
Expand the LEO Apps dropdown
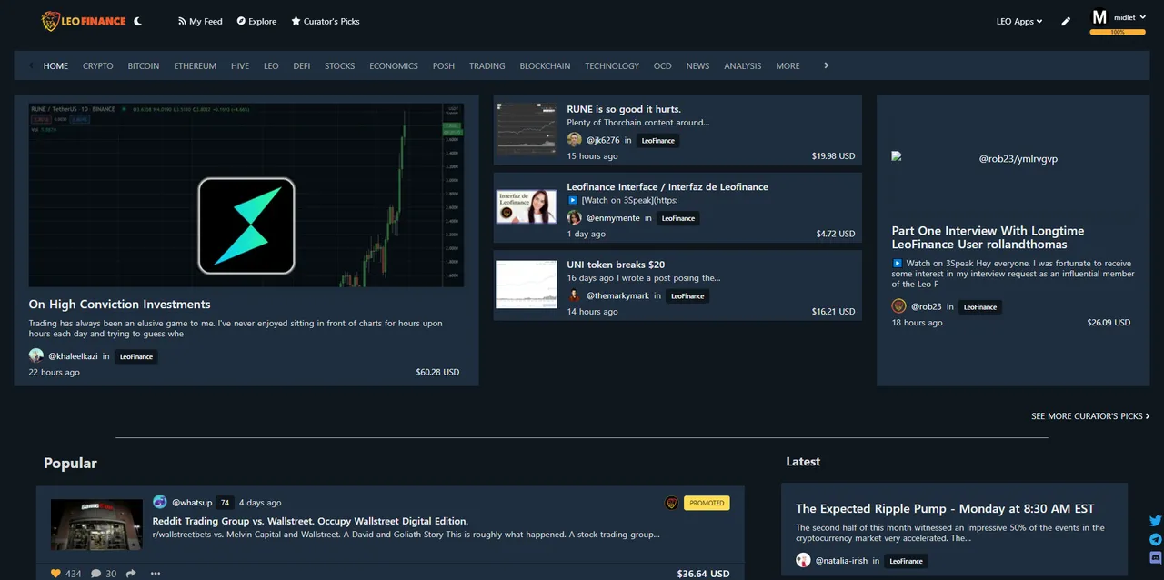[1019, 21]
